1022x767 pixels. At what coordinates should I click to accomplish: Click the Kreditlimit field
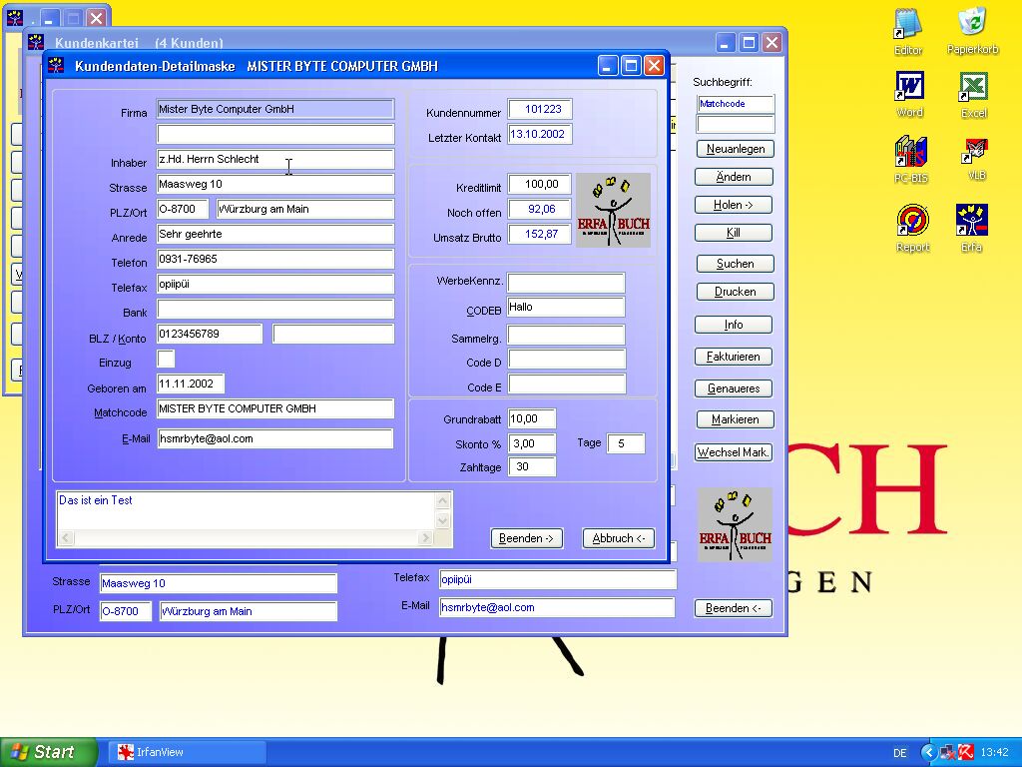coord(540,184)
